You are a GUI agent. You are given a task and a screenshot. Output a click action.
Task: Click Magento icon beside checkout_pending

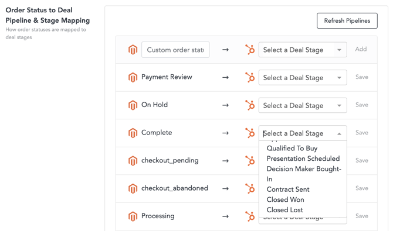(133, 160)
